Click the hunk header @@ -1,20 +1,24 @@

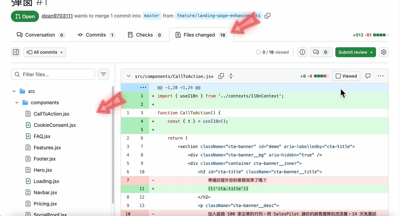point(179,88)
